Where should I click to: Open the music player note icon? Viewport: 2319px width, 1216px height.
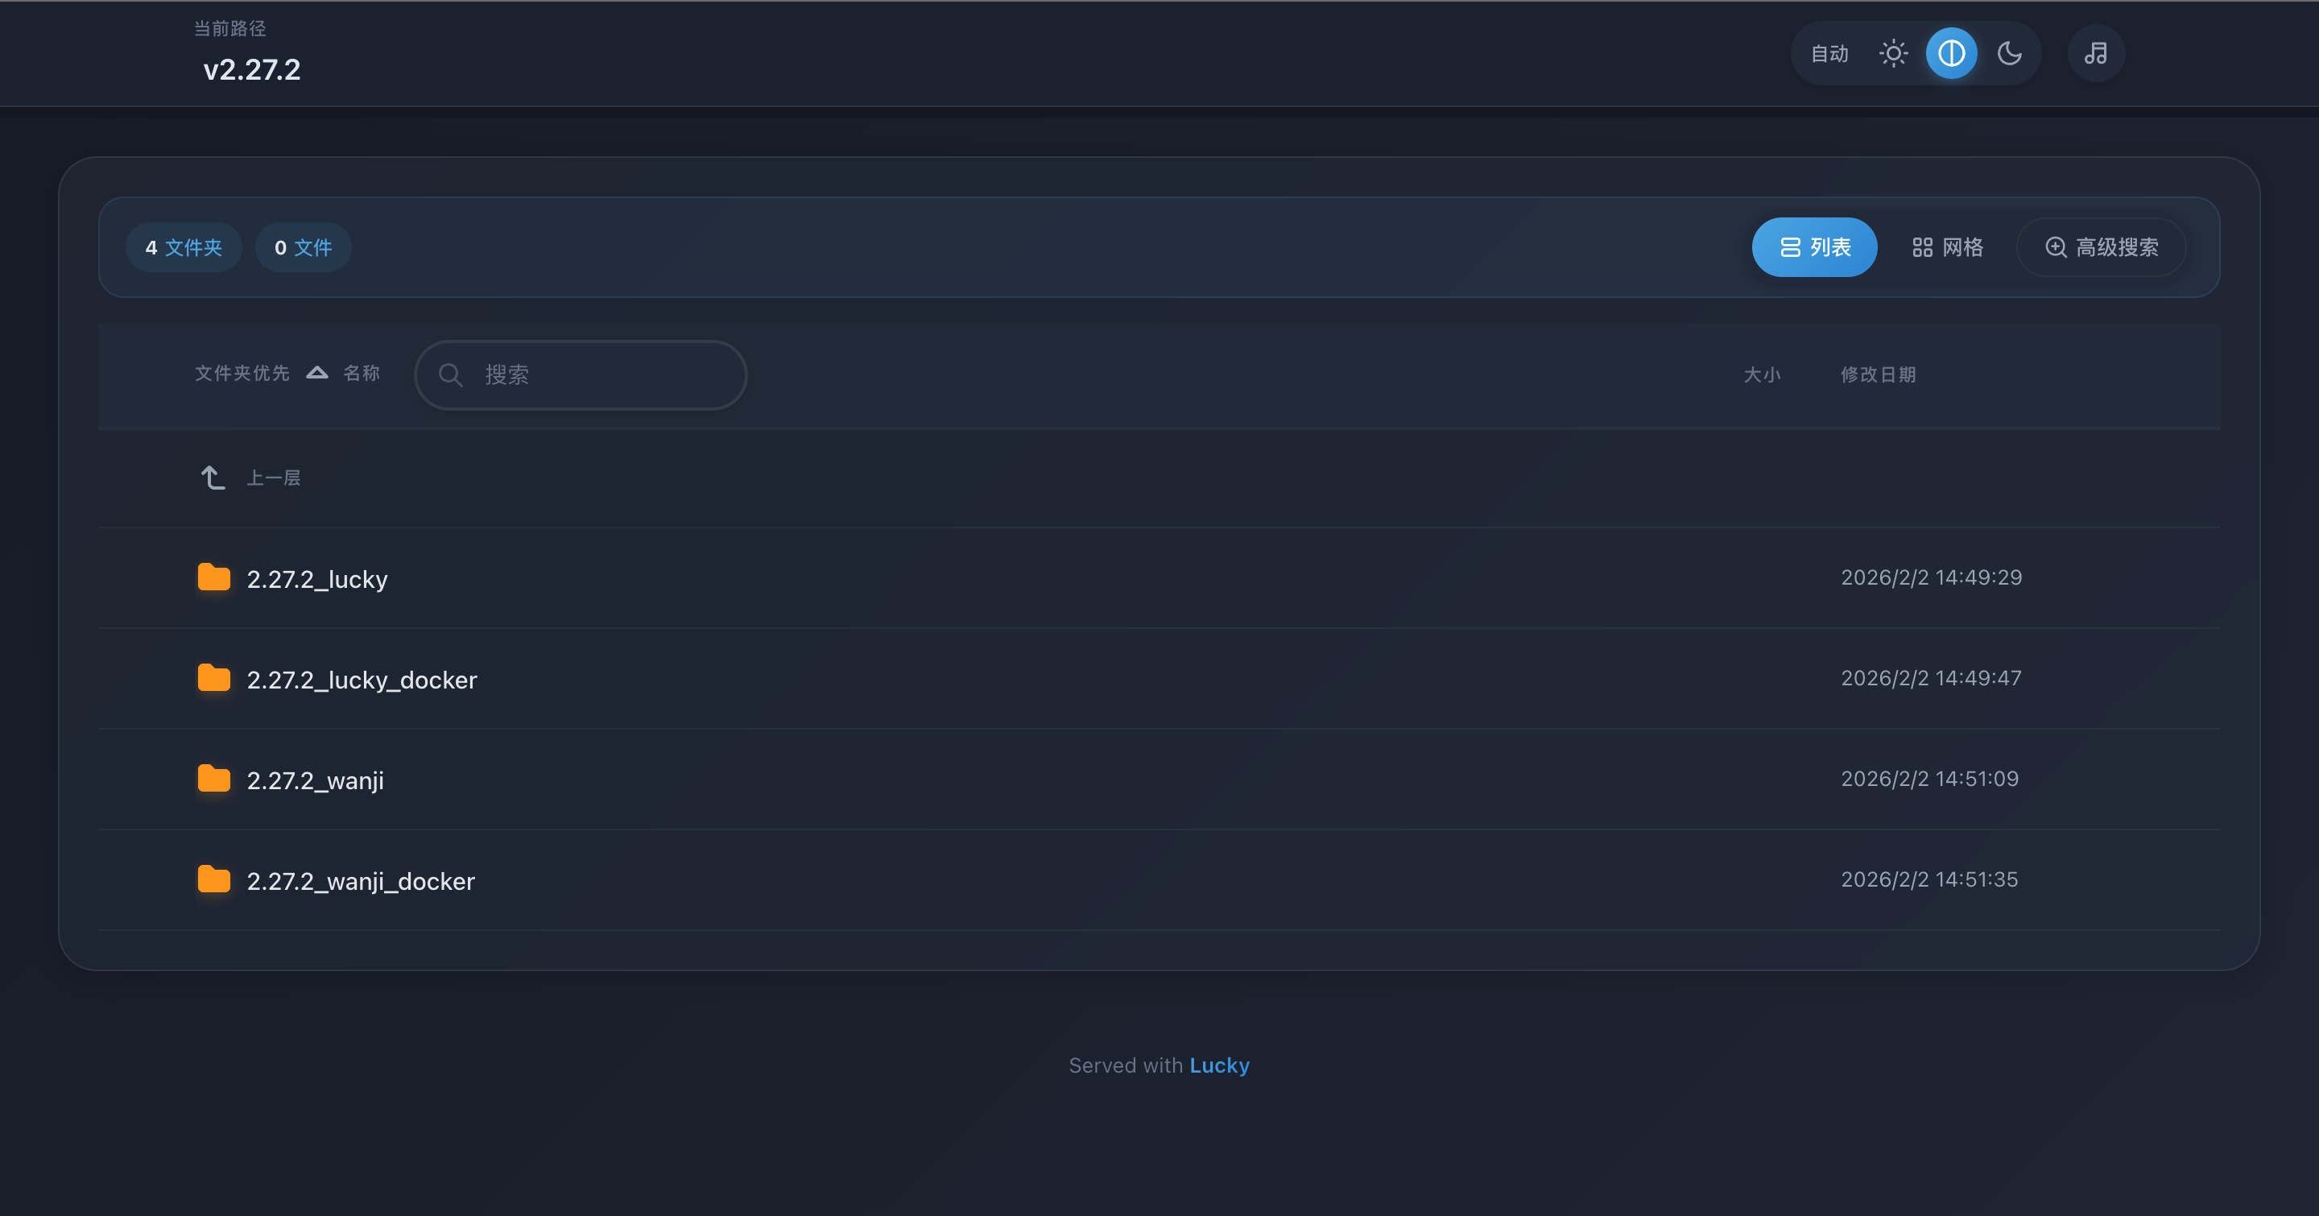[x=2096, y=54]
